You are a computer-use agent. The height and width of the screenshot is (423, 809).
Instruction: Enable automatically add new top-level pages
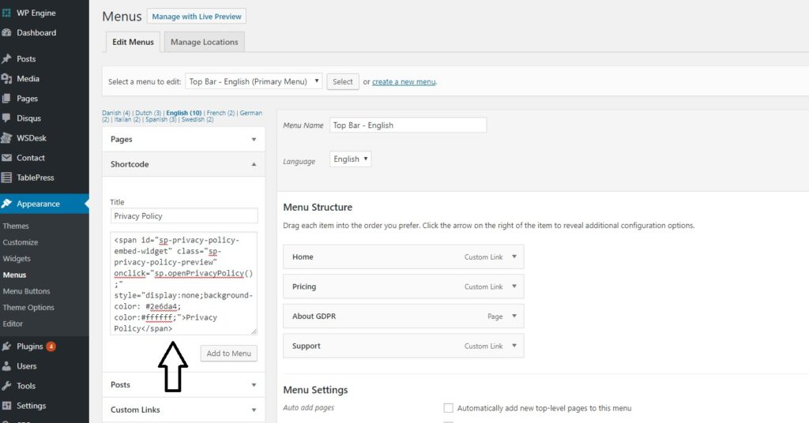pyautogui.click(x=449, y=408)
